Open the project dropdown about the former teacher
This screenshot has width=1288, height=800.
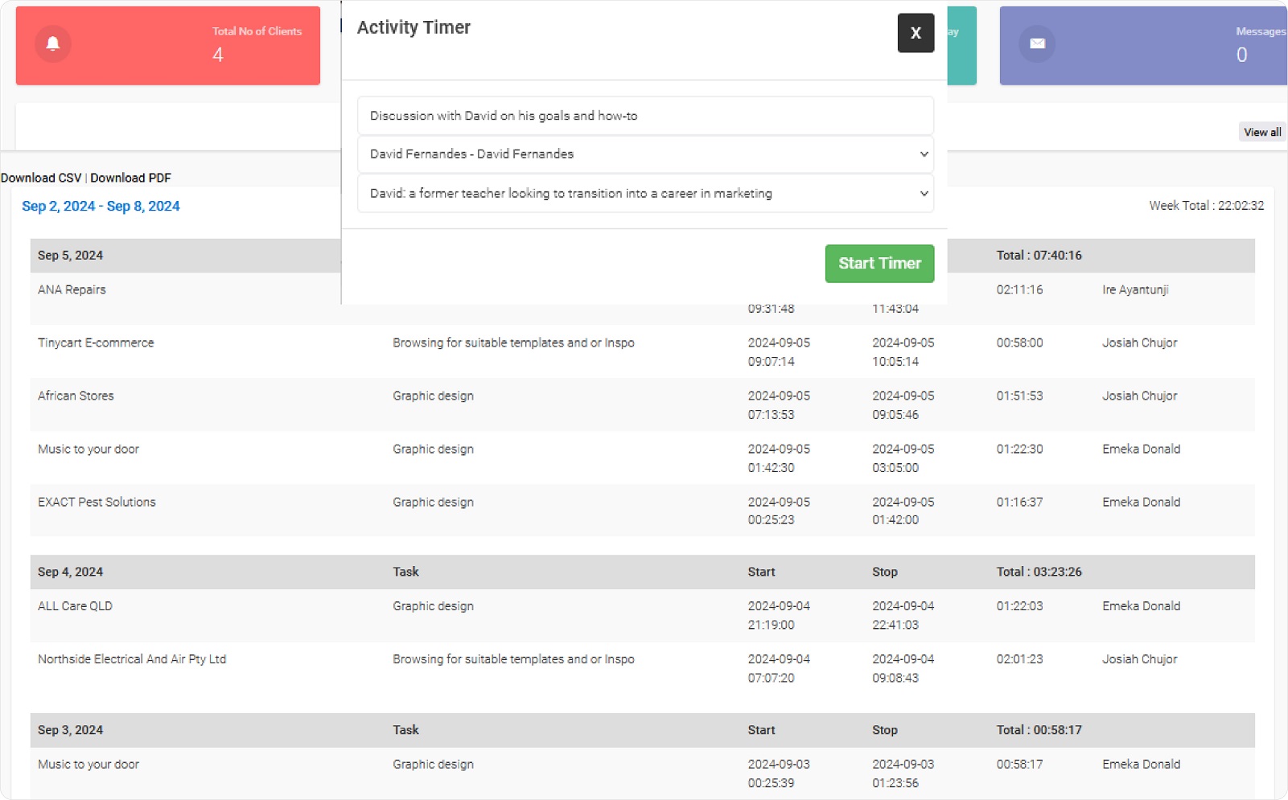click(644, 193)
